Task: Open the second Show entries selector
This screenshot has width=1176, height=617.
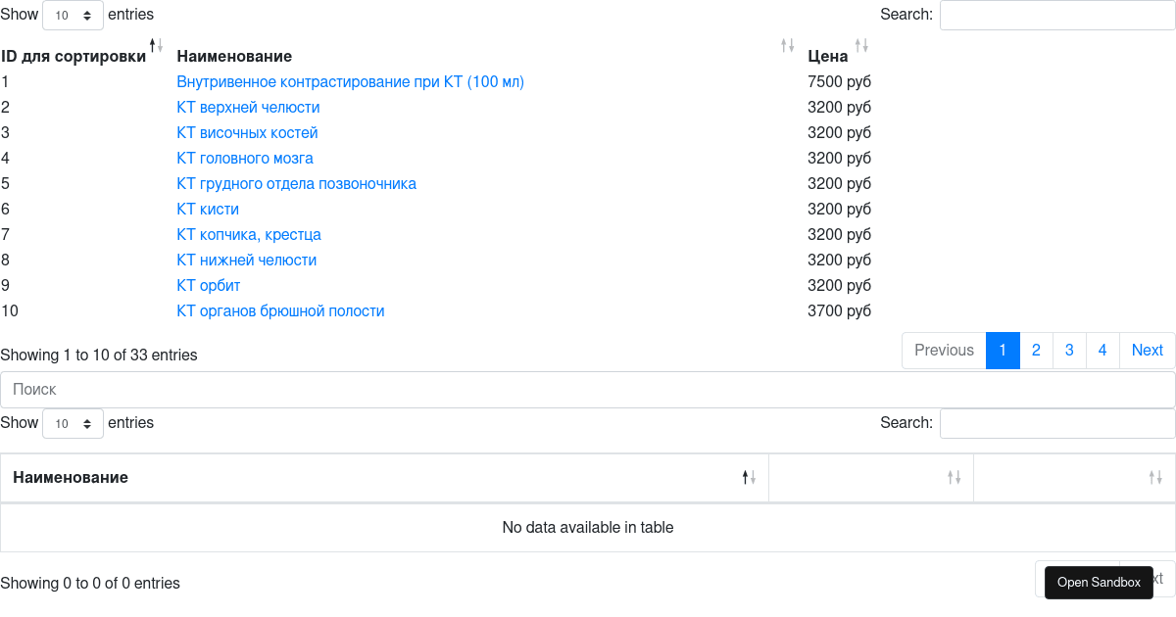Action: point(73,423)
